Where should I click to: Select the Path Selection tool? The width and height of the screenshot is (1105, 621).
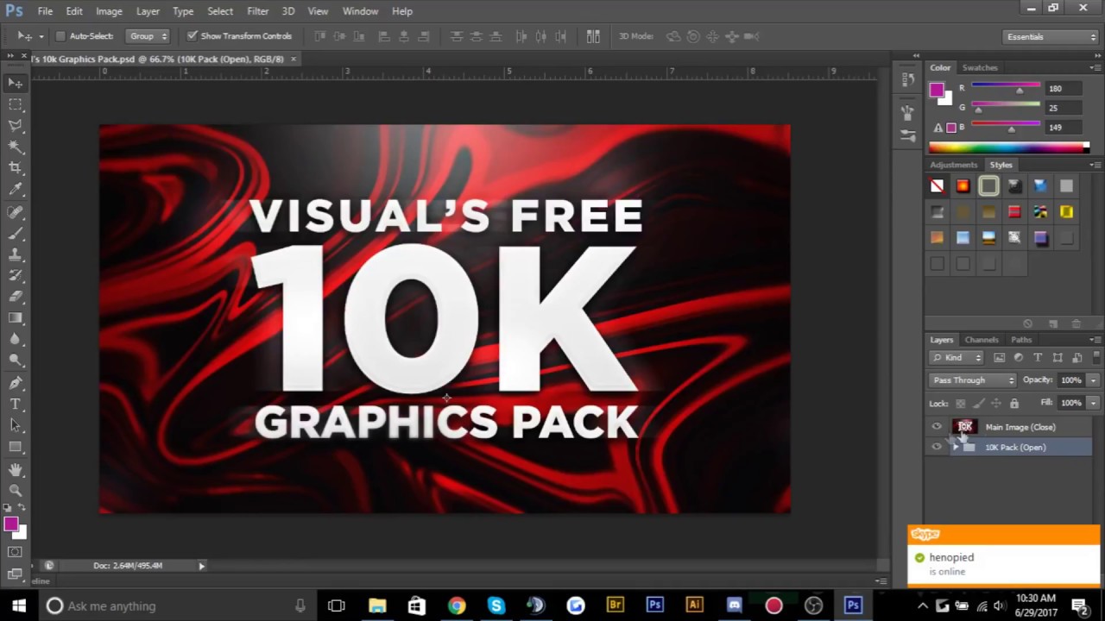(16, 425)
